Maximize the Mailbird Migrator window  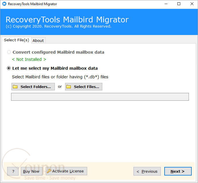coord(179,4)
